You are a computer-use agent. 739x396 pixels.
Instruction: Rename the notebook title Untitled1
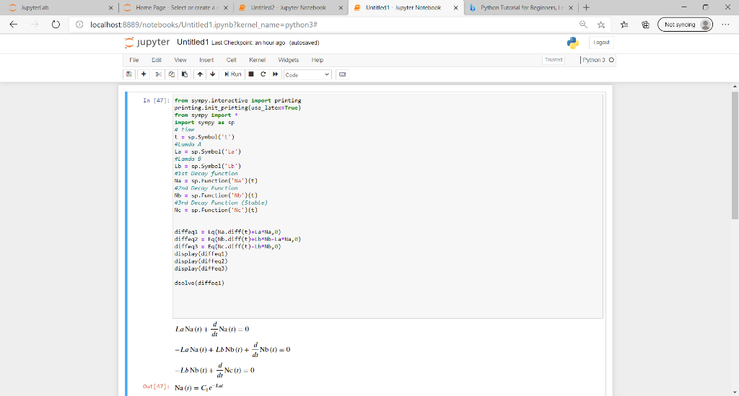coord(193,43)
